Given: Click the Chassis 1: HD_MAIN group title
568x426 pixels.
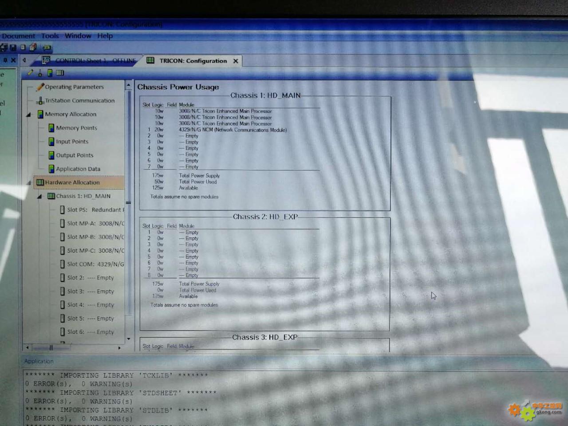Looking at the screenshot, I should click(265, 95).
